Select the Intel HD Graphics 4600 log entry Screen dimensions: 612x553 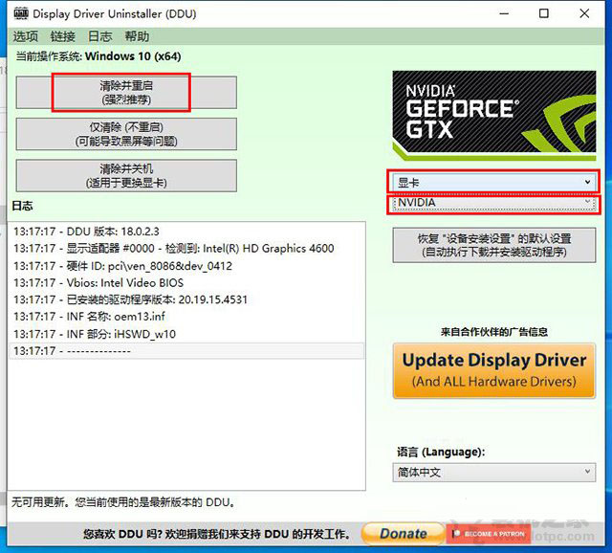coord(173,249)
